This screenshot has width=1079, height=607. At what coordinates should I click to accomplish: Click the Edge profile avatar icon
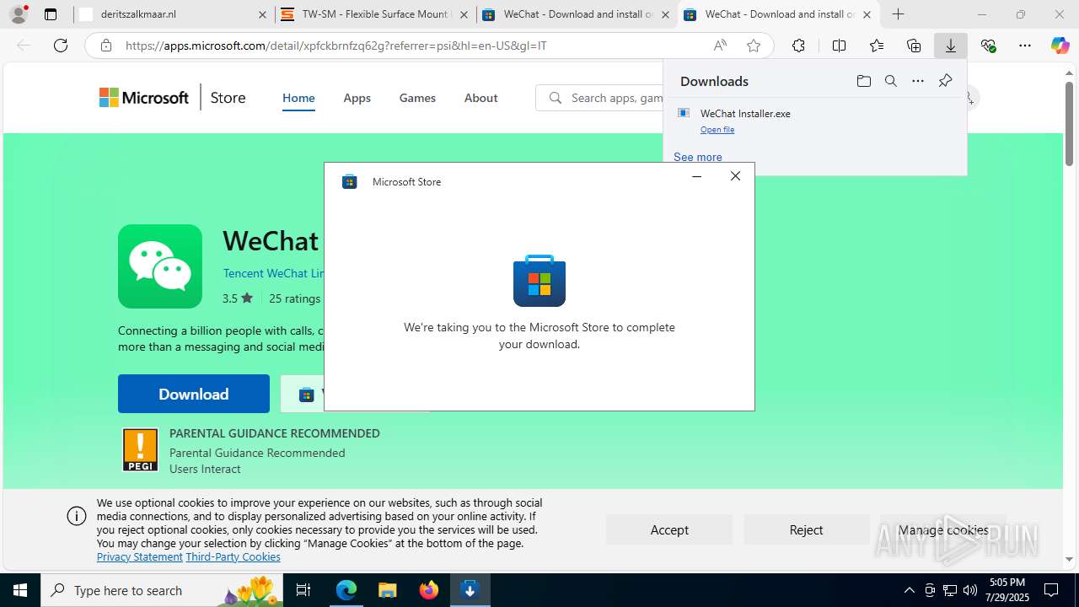tap(18, 14)
